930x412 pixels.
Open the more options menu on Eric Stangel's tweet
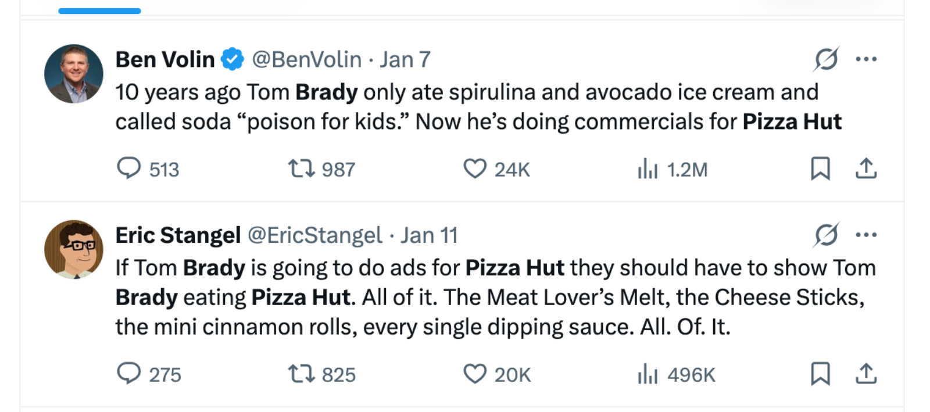point(867,235)
